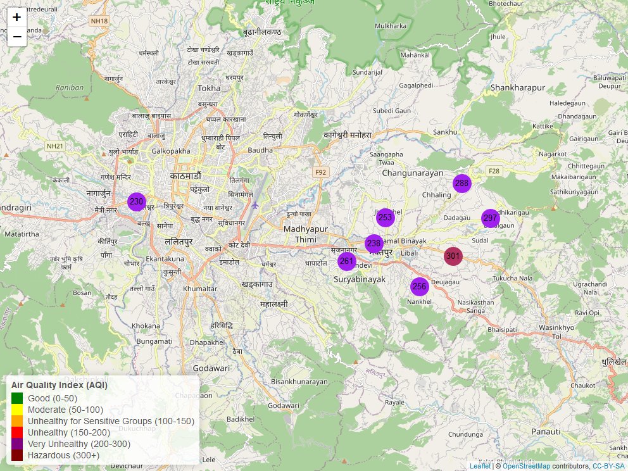This screenshot has width=628, height=471.
Task: Click the 'Unhealthy (150-200)' legend label
Action: pos(69,432)
